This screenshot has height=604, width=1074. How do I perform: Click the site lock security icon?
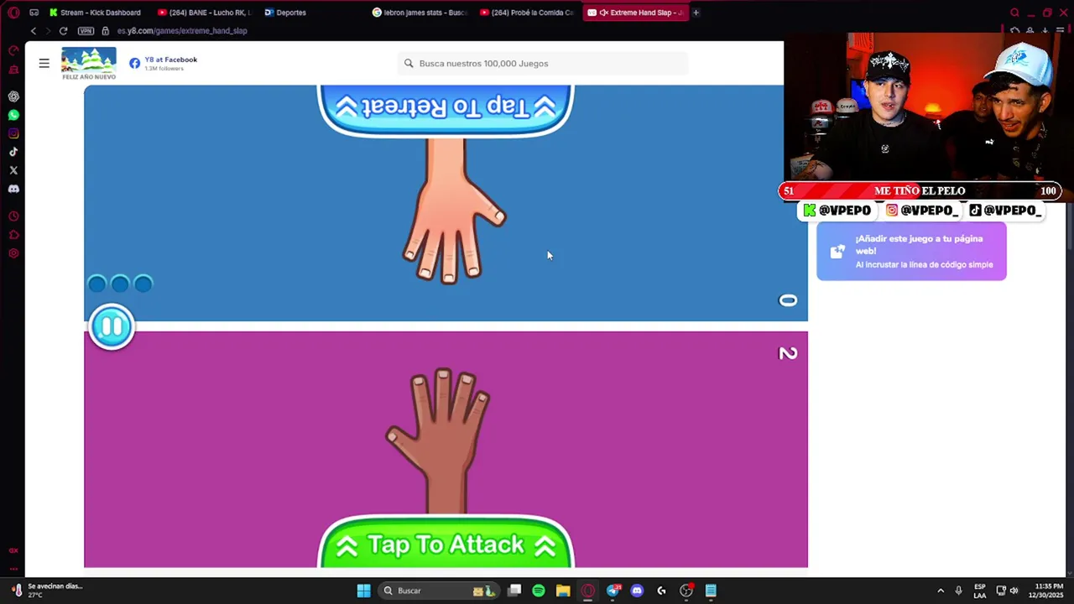click(106, 31)
